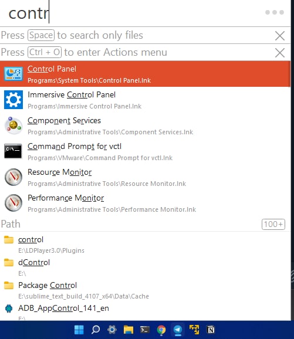Click the Control Panel.lnk path text
294x339 pixels.
pyautogui.click(x=89, y=80)
